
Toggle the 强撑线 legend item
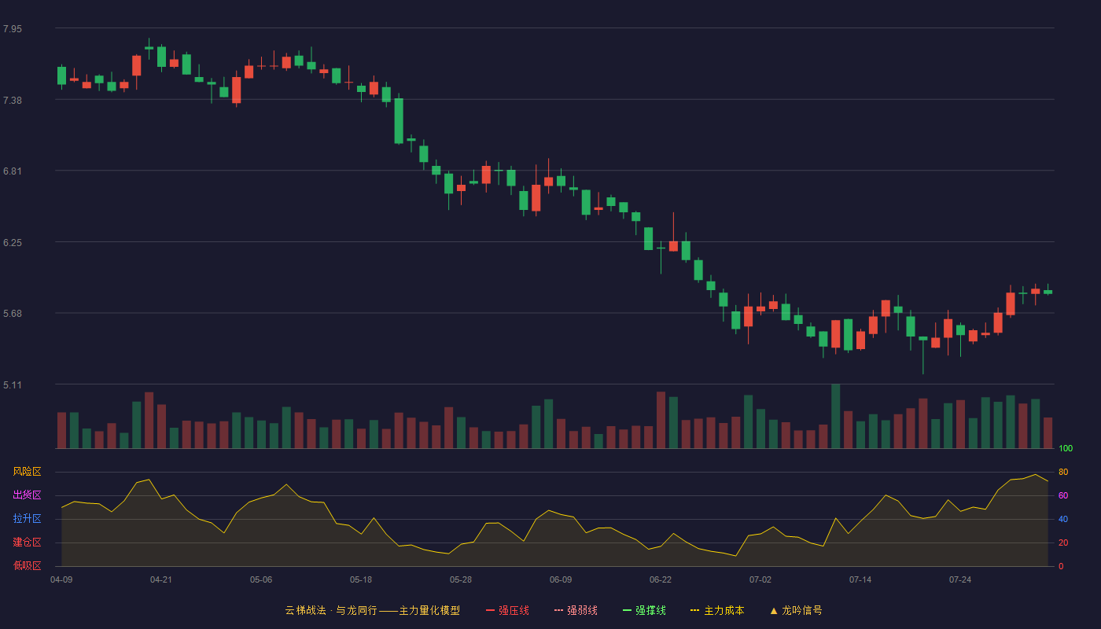click(644, 610)
